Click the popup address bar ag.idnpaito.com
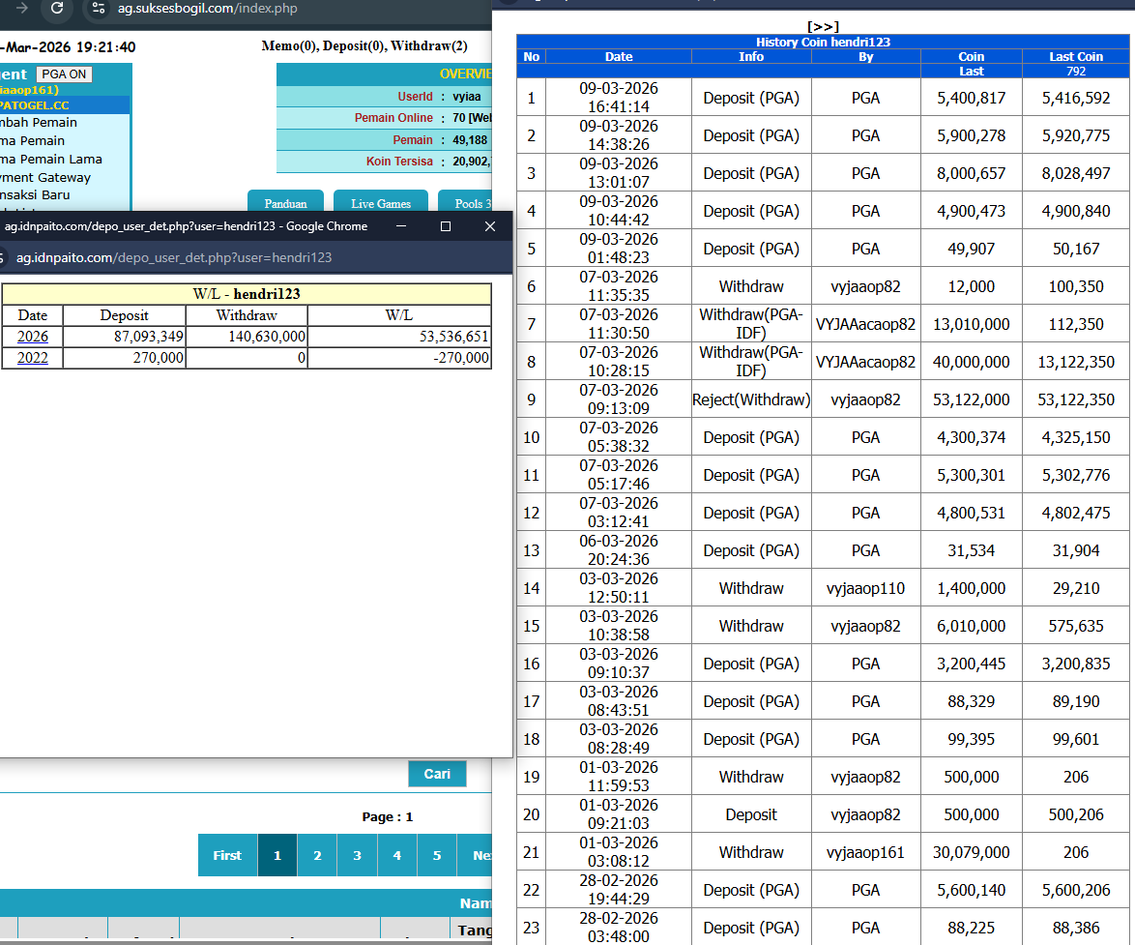 coord(174,258)
